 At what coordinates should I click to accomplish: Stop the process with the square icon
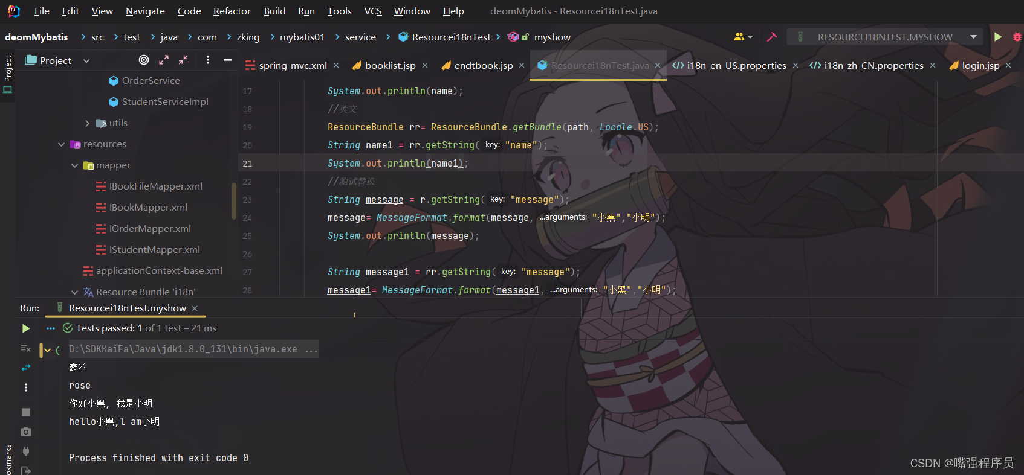click(x=26, y=412)
